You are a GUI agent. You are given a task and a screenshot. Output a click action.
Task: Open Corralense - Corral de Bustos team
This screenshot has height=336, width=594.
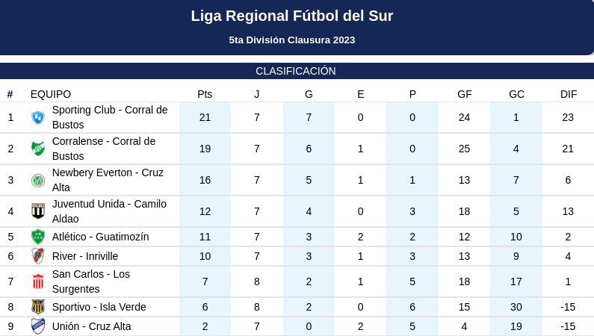click(x=104, y=149)
